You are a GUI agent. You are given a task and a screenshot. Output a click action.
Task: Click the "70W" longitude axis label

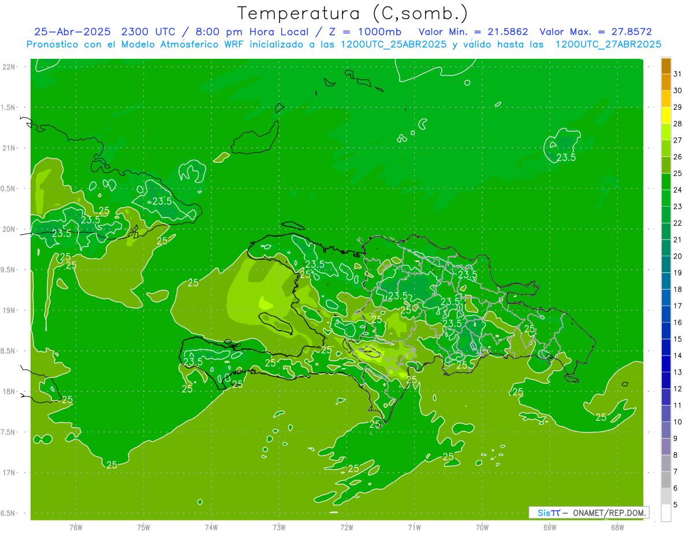pos(482,527)
